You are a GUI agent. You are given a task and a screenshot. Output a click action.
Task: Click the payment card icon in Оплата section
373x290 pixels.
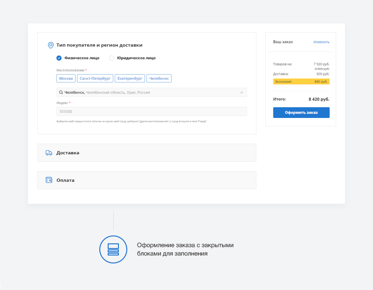click(x=48, y=180)
